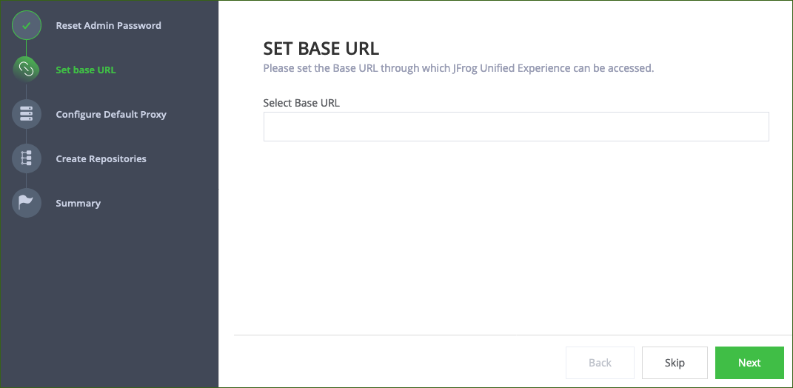
Task: Go to the Configure Default Proxy step label
Action: coord(111,114)
